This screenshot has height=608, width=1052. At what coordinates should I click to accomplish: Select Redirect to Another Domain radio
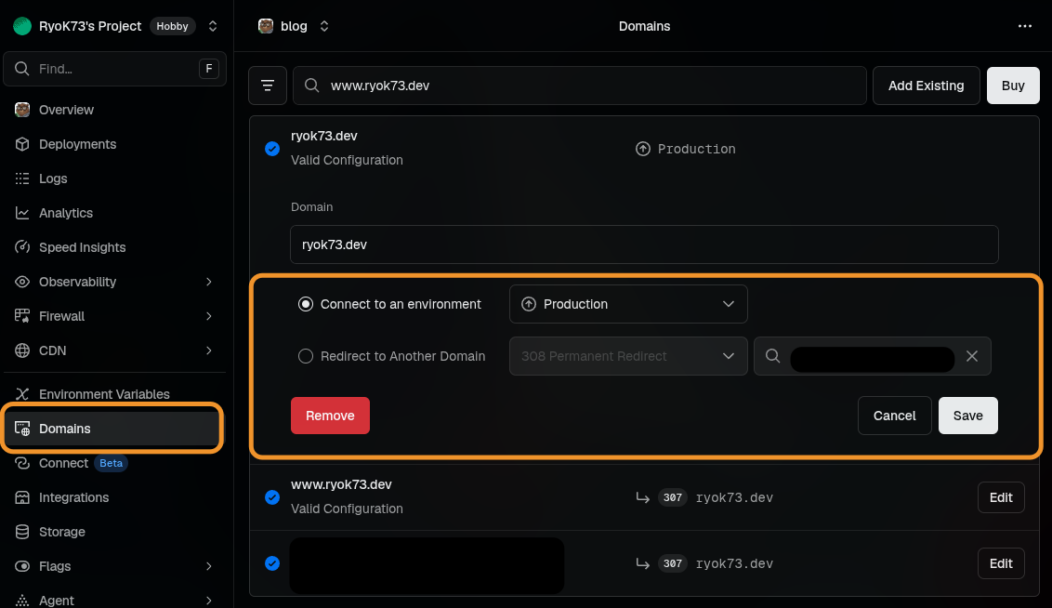pos(305,356)
